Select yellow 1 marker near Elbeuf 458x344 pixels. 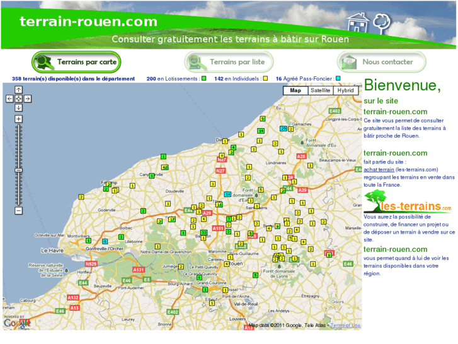[212, 304]
